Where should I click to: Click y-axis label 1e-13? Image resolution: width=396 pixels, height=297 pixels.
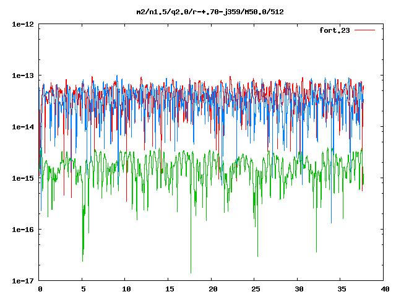point(23,75)
